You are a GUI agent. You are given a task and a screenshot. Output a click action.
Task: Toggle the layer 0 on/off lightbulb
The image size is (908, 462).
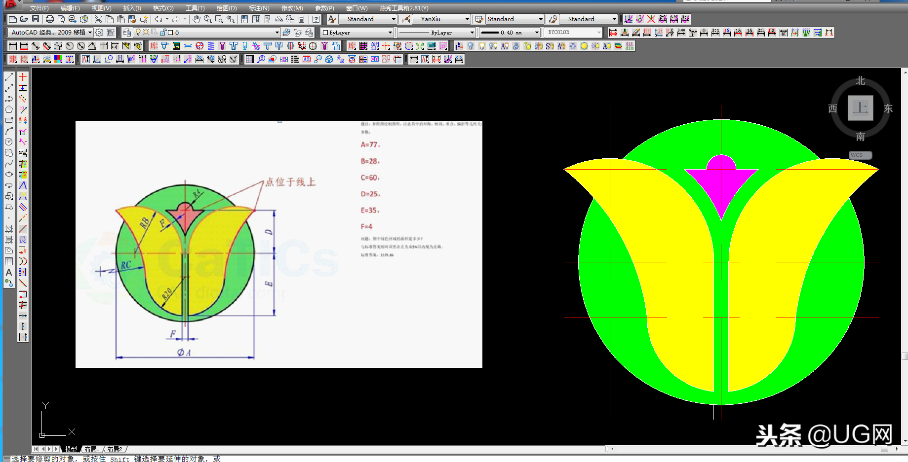tap(138, 33)
